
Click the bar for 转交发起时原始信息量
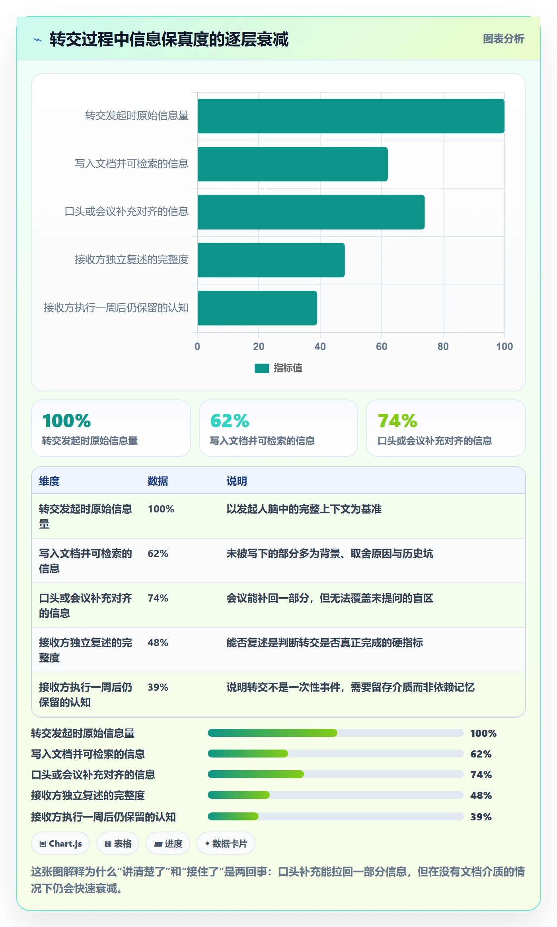(351, 116)
